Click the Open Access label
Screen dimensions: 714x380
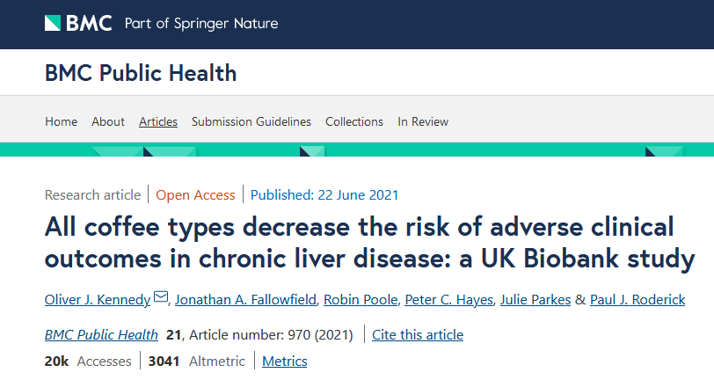click(x=195, y=195)
